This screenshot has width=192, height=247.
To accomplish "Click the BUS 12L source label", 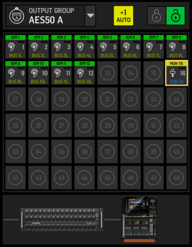I will click(84, 82).
